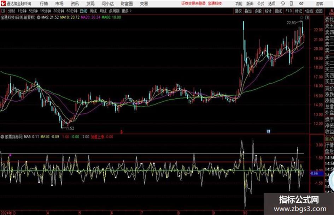Open the 功能 menu
The width and height of the screenshot is (334, 215).
point(239,4)
